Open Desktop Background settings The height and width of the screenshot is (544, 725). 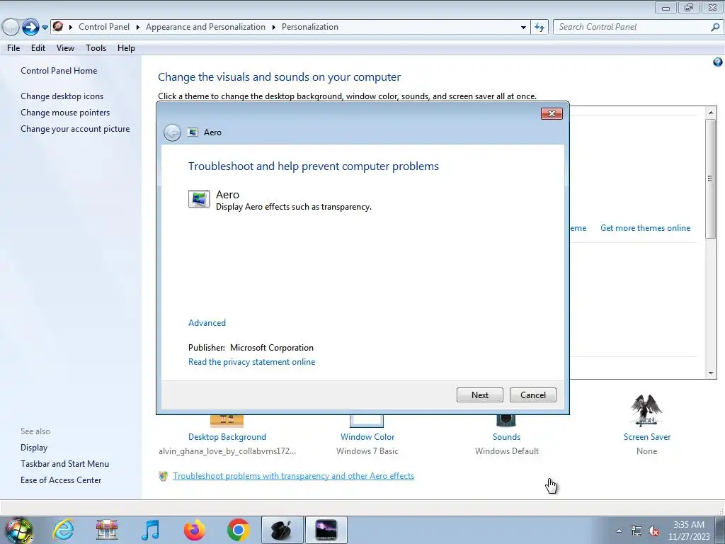227,437
